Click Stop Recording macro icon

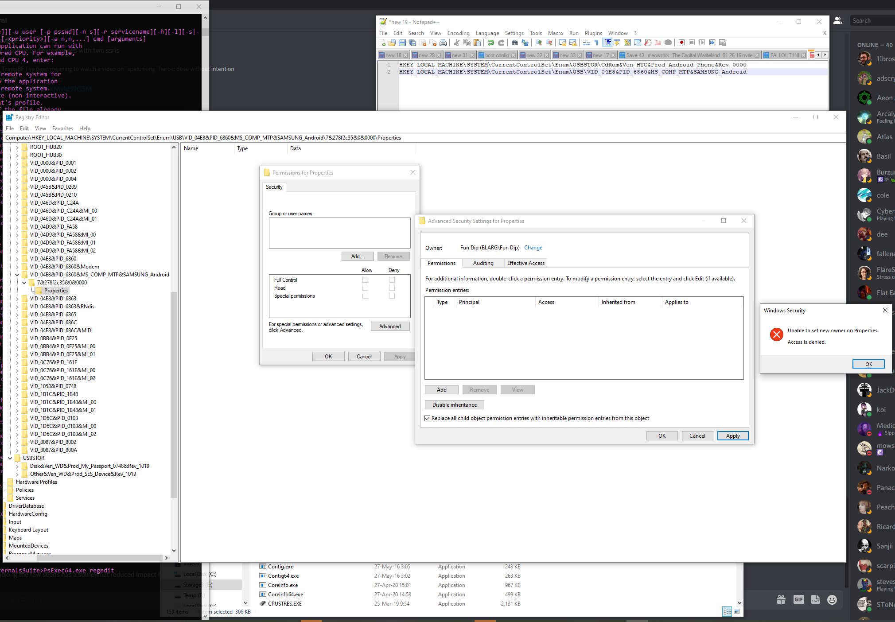pos(692,43)
